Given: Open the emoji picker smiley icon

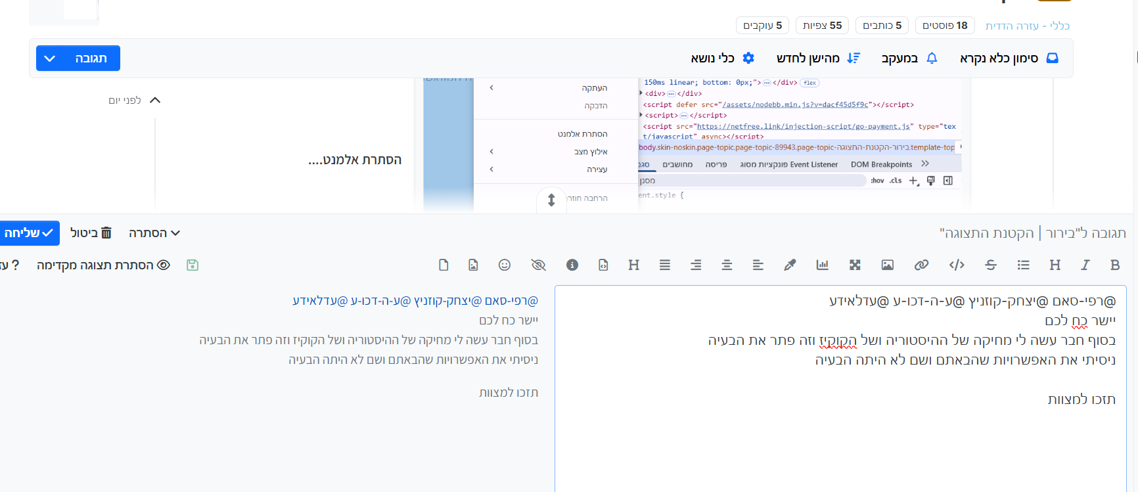Looking at the screenshot, I should 504,265.
